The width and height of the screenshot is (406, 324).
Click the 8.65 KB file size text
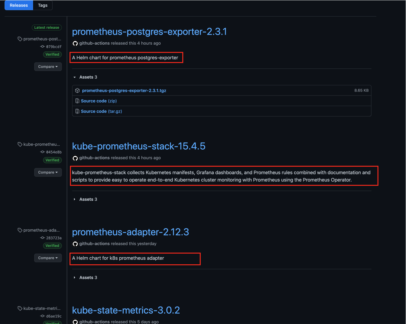[361, 91]
